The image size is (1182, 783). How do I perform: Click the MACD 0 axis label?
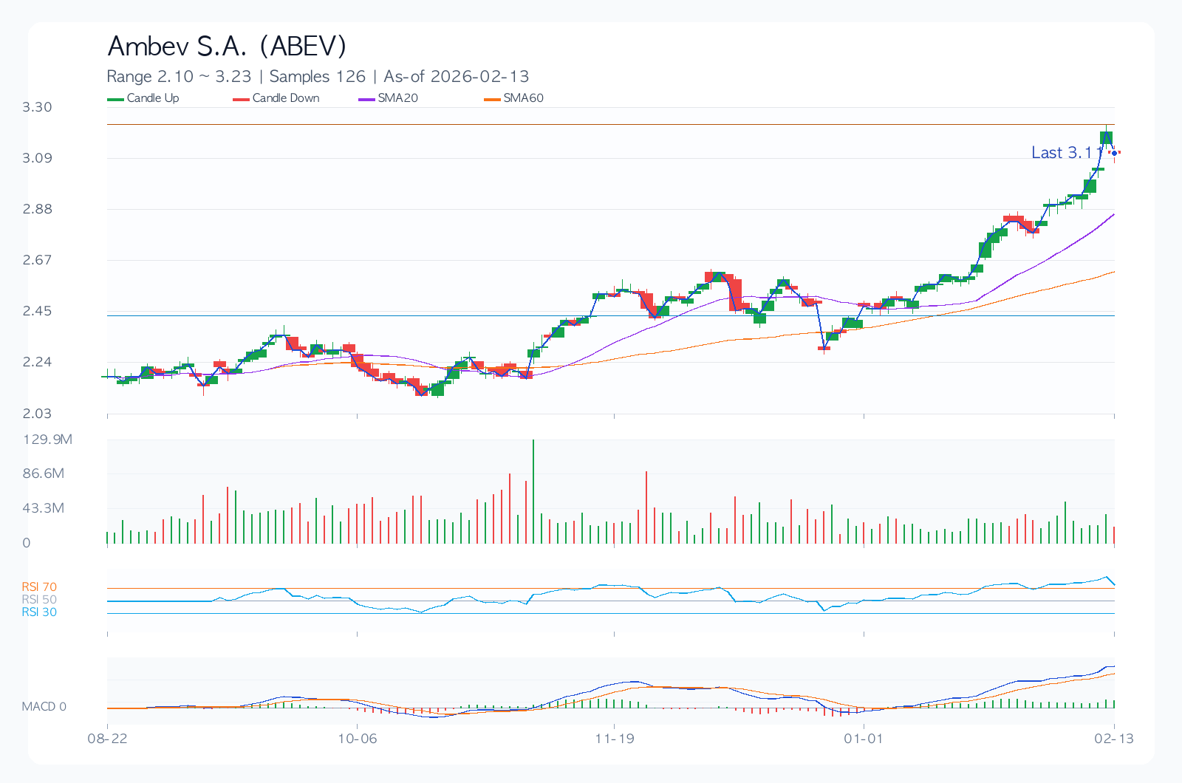(x=44, y=707)
